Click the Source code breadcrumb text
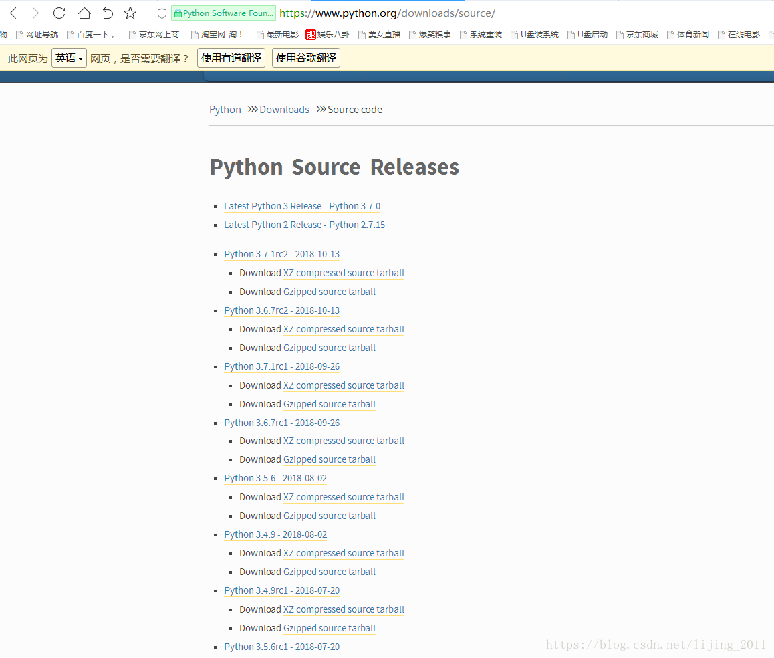 pos(354,110)
